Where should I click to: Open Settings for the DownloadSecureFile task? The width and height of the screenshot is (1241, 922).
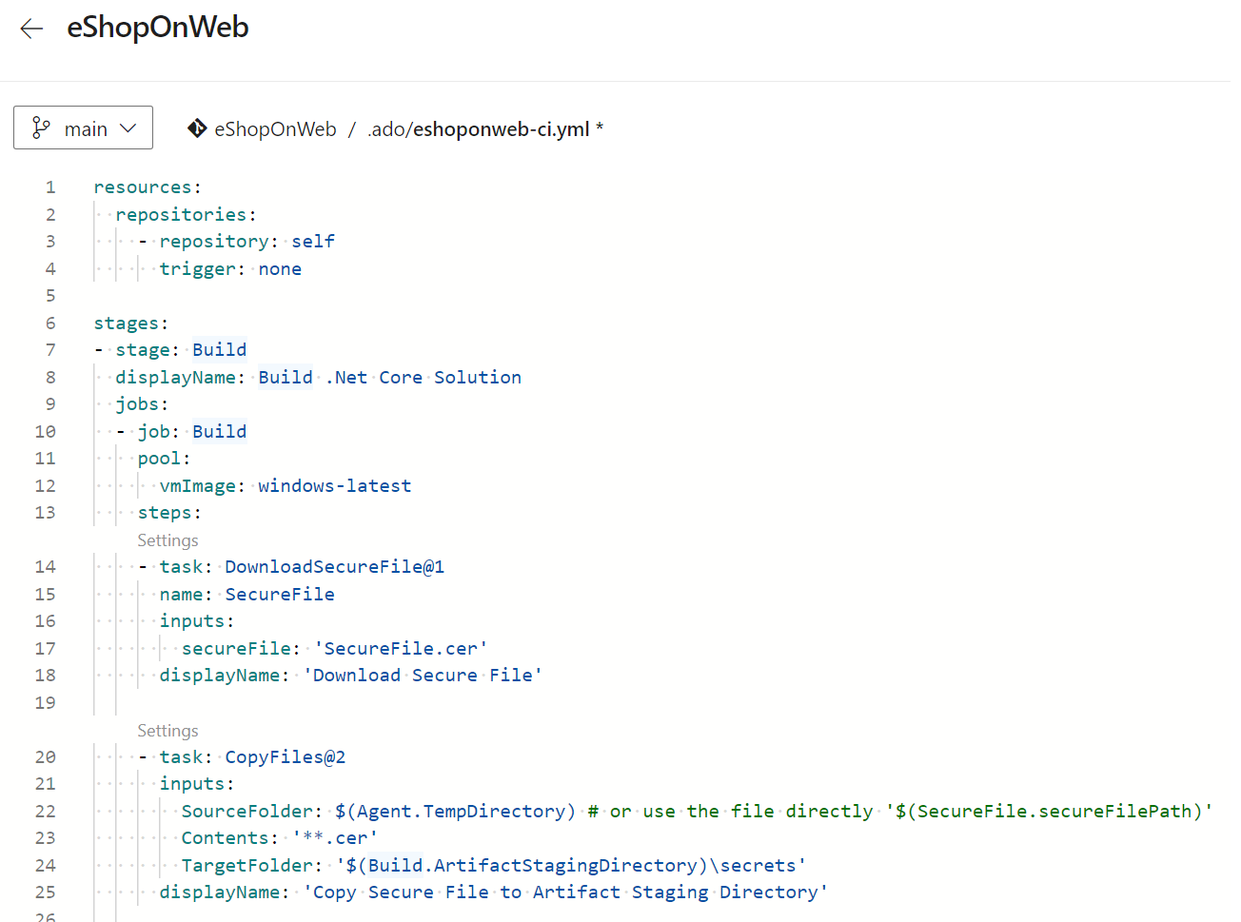point(167,539)
